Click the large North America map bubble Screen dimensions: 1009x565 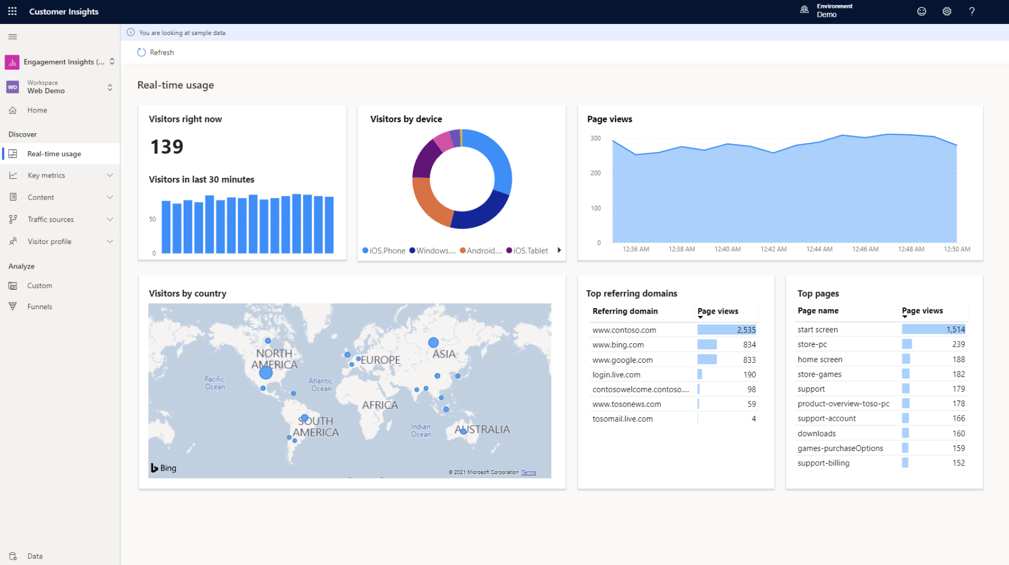[266, 373]
